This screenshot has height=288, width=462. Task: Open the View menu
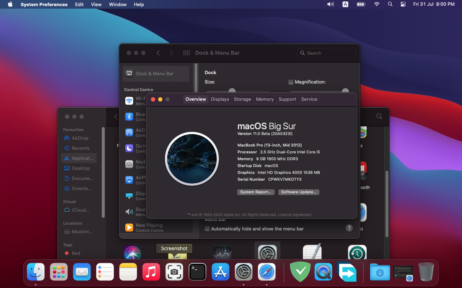pyautogui.click(x=96, y=4)
